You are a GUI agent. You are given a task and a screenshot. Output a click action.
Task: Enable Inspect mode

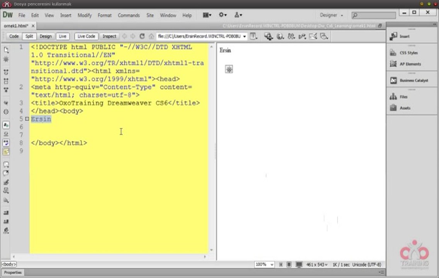click(x=109, y=36)
